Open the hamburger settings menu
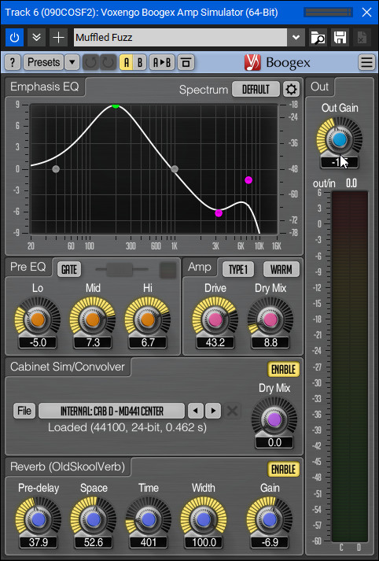Image resolution: width=379 pixels, height=561 pixels. (366, 62)
